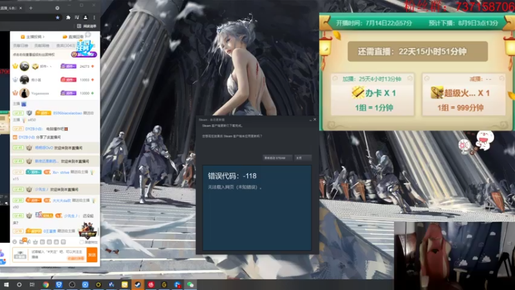Click the small + icon near 直播回看
Image resolution: width=515 pixels, height=290 pixels.
(88, 35)
